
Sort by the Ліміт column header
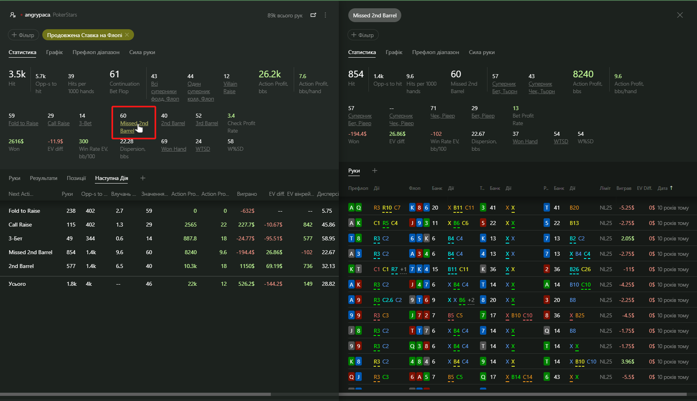point(605,188)
